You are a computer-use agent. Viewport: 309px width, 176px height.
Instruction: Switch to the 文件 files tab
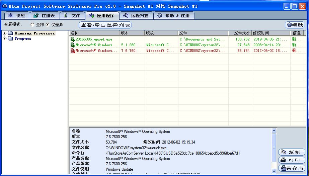click(x=72, y=16)
